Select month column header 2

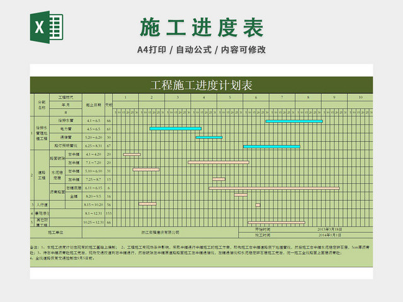point(152,98)
